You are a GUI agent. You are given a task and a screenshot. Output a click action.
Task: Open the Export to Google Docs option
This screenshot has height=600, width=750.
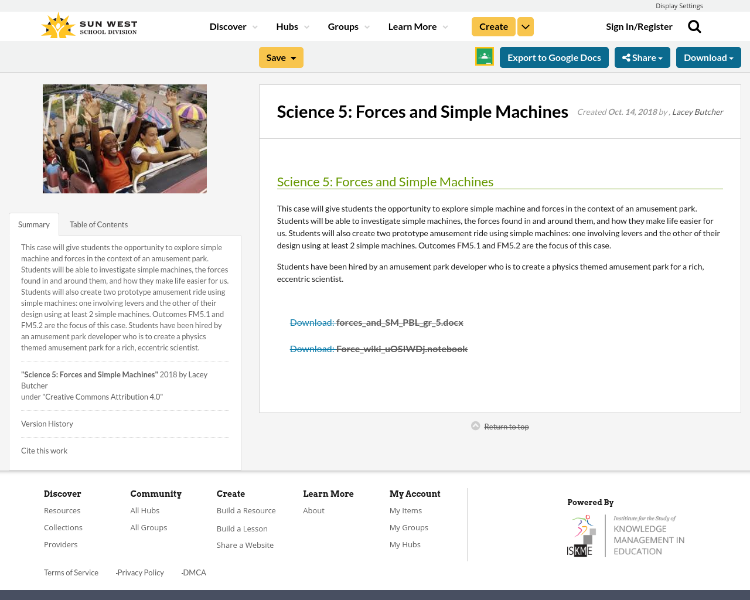click(554, 56)
